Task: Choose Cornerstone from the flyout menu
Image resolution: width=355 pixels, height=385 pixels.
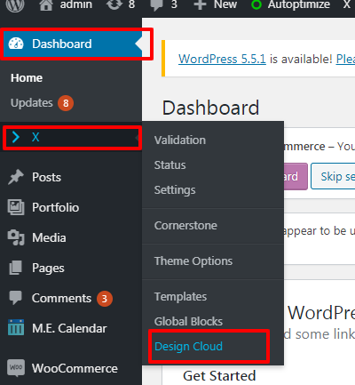Action: pos(185,226)
